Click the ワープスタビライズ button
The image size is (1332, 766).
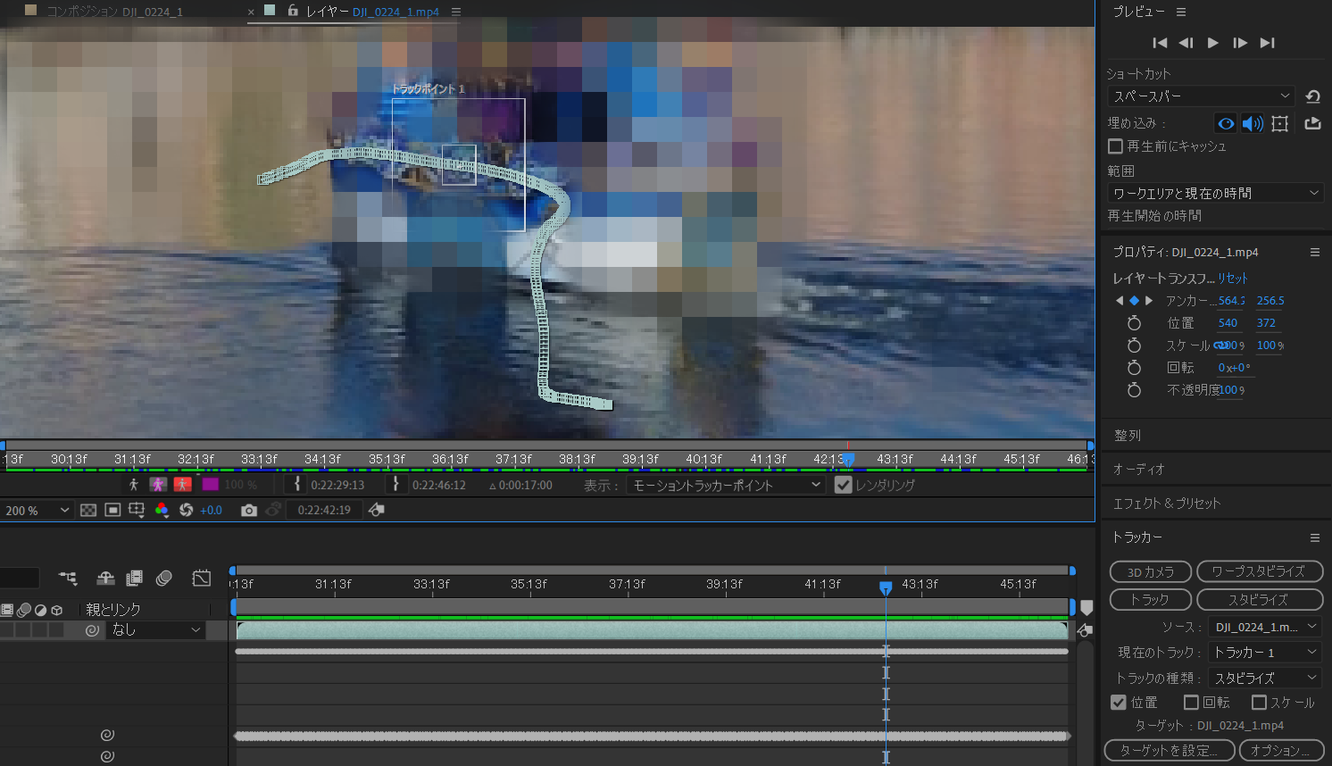pos(1260,571)
